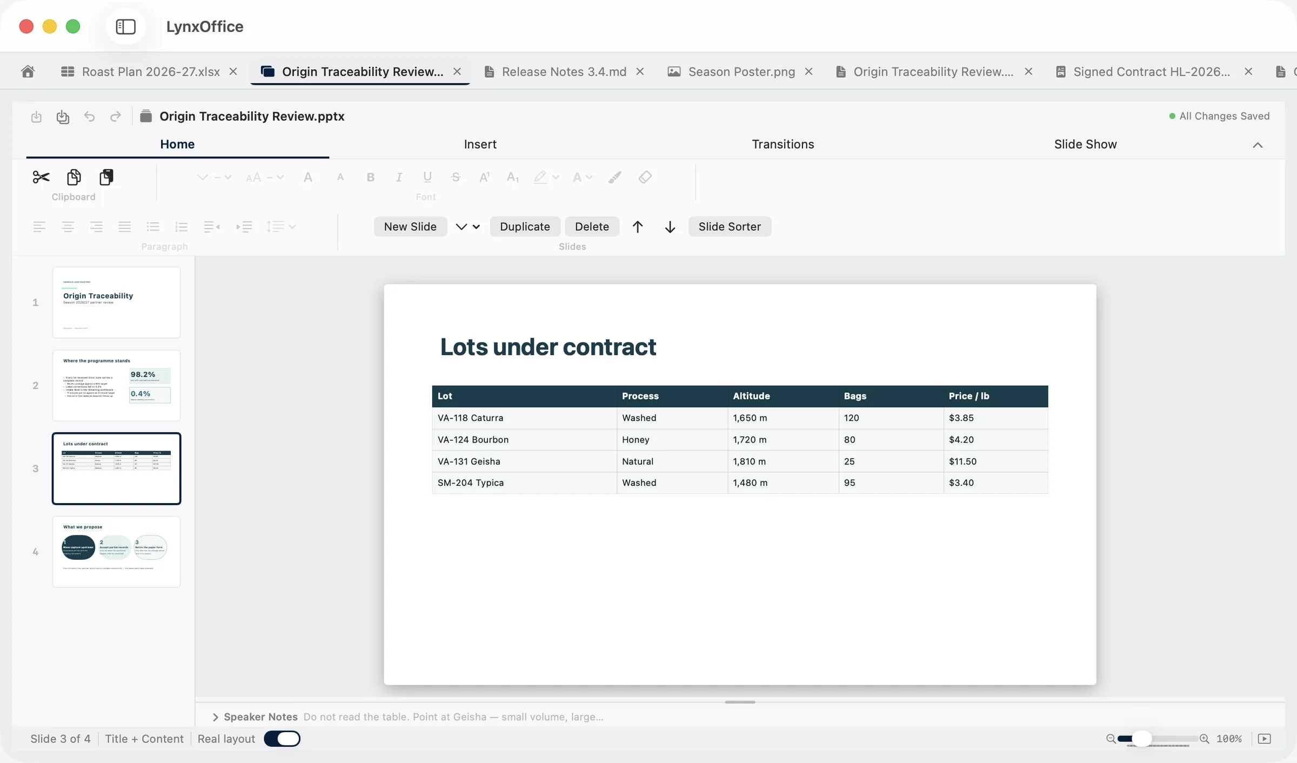Open the Slide Show ribbon tab
Image resolution: width=1297 pixels, height=763 pixels.
click(x=1085, y=144)
